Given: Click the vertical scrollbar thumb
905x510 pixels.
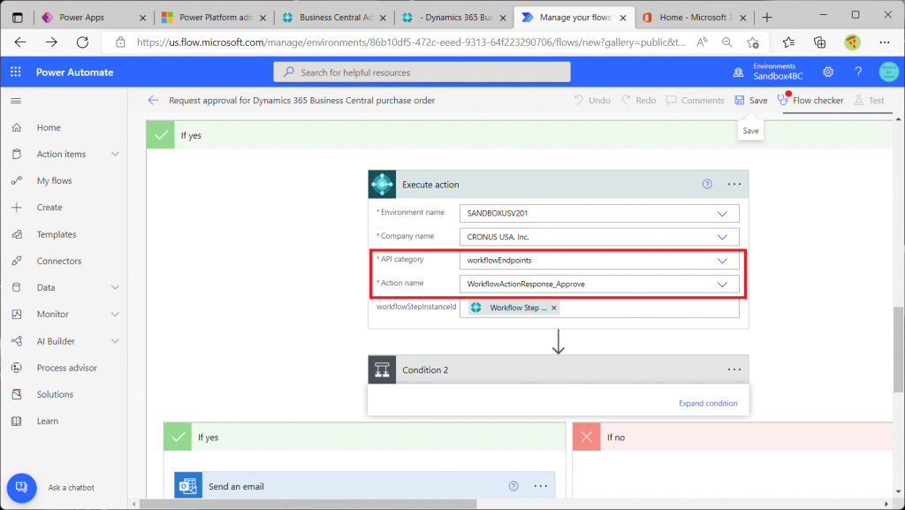Looking at the screenshot, I should point(898,350).
